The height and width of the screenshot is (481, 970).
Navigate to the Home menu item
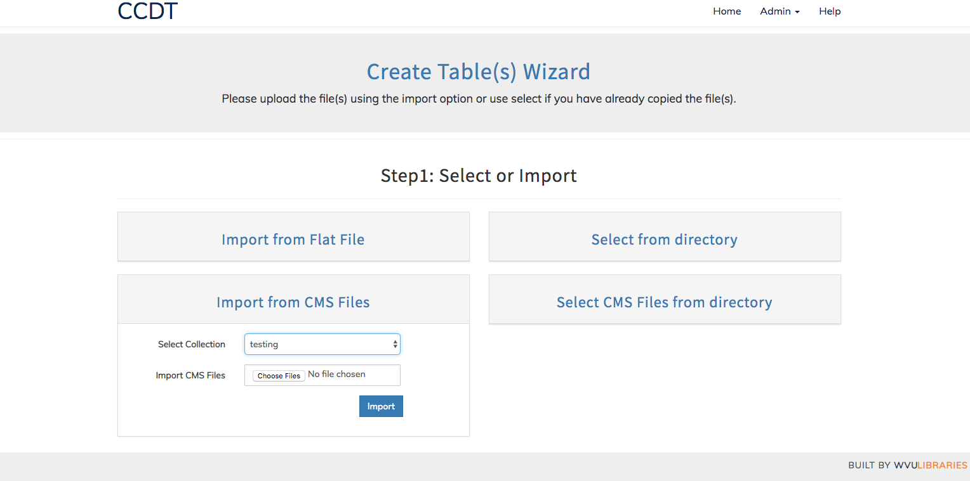tap(726, 11)
